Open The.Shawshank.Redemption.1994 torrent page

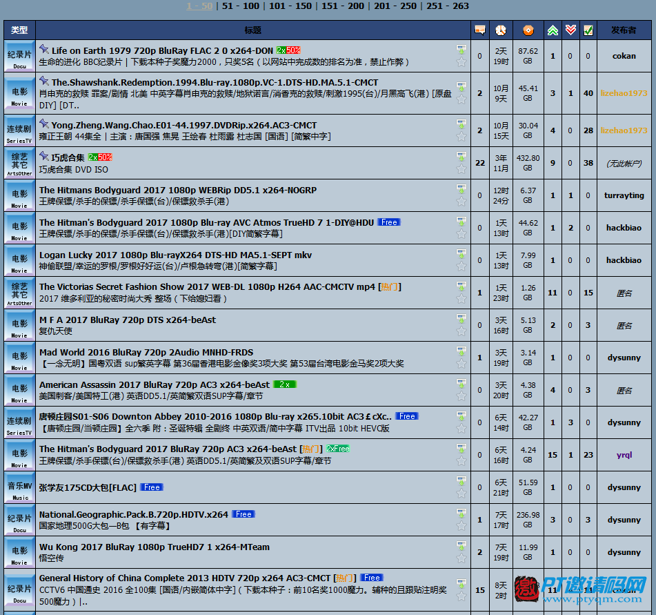215,82
